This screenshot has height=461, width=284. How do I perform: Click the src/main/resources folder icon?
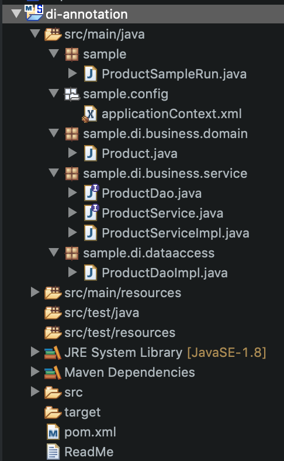[53, 293]
